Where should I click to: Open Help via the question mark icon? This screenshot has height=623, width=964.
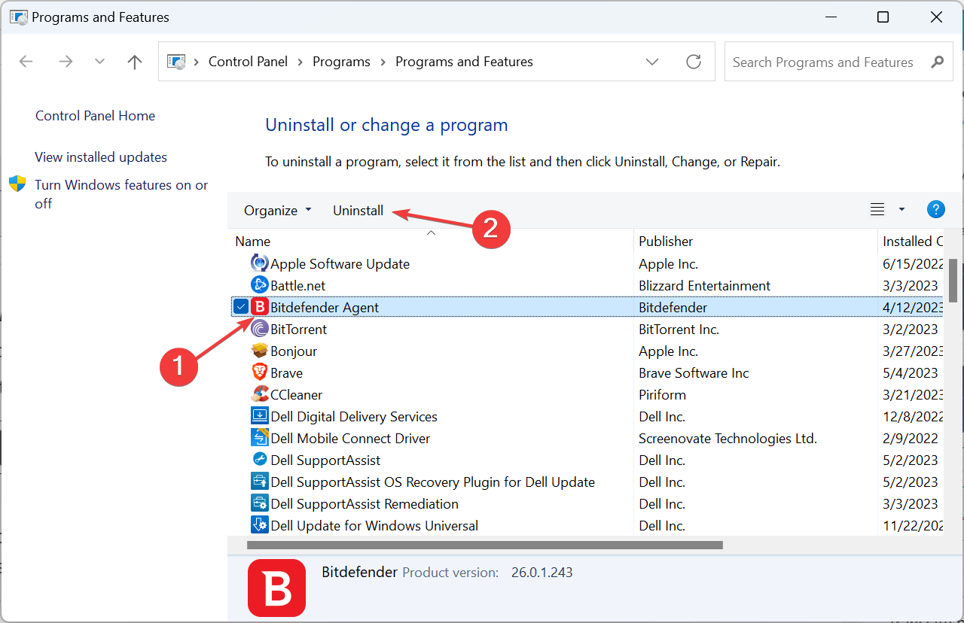pyautogui.click(x=935, y=209)
